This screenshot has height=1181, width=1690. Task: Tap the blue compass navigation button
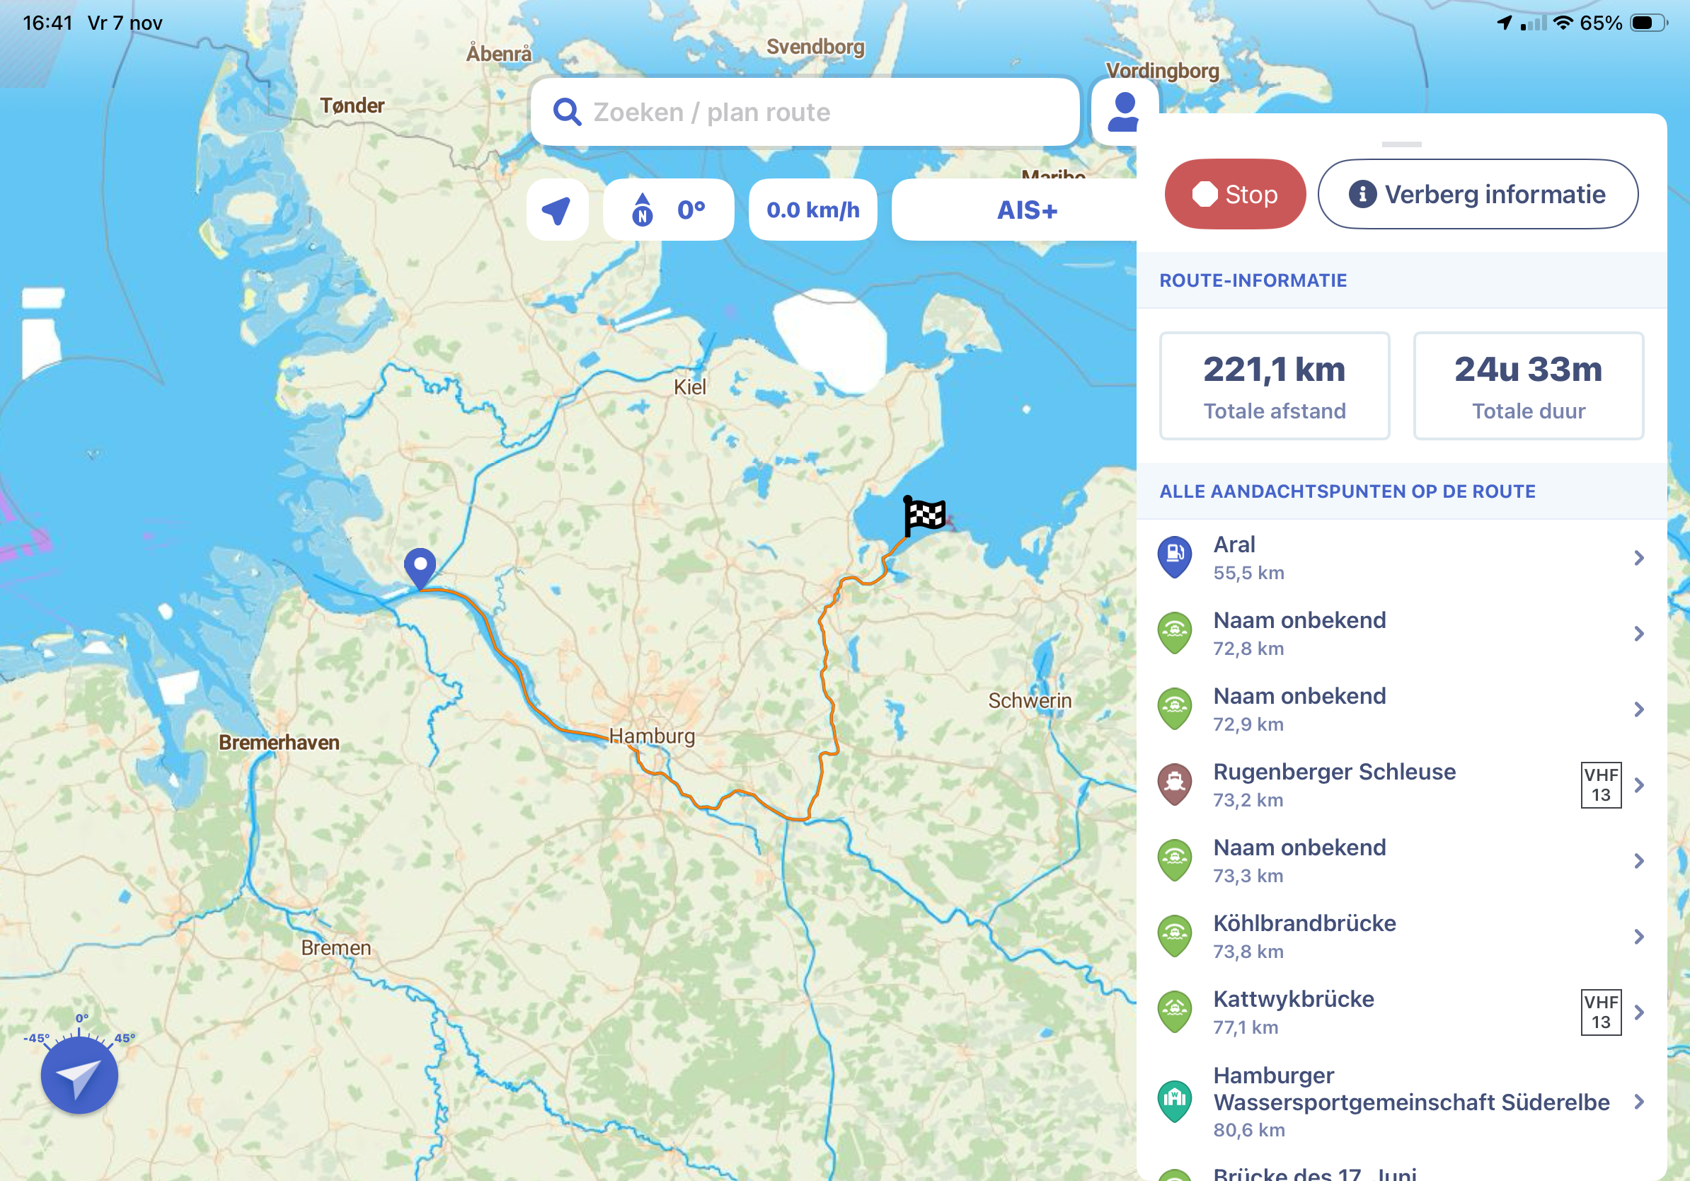pyautogui.click(x=79, y=1076)
